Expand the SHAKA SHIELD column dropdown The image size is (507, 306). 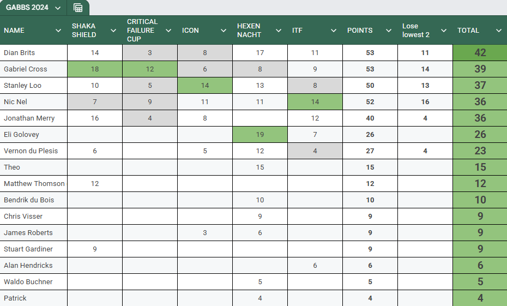pyautogui.click(x=113, y=31)
